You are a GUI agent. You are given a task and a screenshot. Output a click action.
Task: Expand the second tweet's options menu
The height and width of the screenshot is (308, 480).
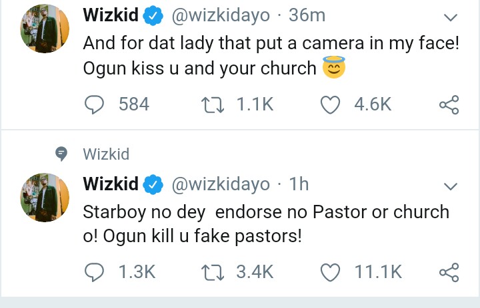tap(451, 185)
